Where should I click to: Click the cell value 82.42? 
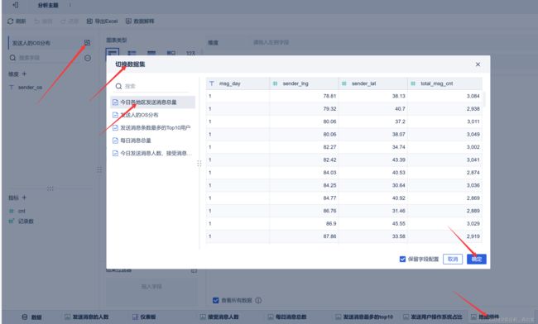(329, 160)
